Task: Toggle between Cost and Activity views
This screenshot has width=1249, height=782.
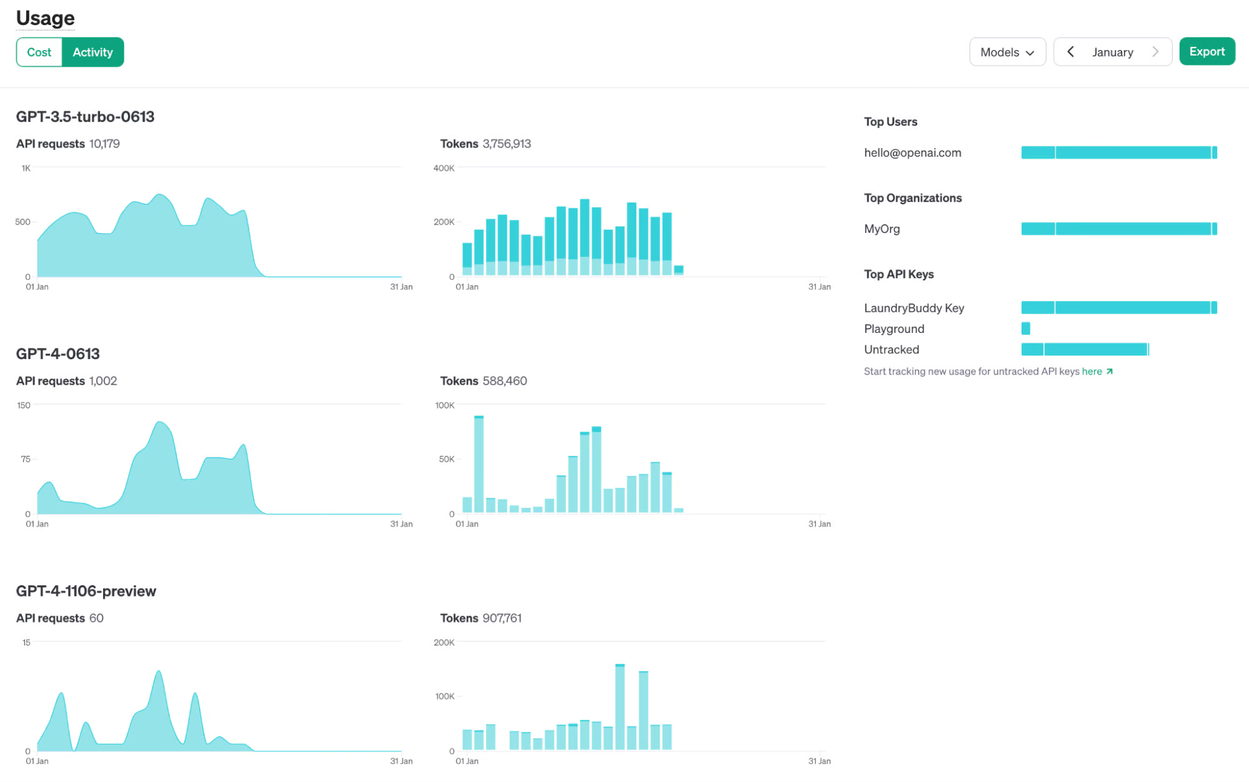Action: click(x=69, y=51)
